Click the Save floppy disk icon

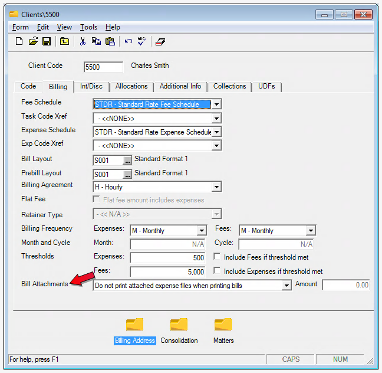pos(46,41)
